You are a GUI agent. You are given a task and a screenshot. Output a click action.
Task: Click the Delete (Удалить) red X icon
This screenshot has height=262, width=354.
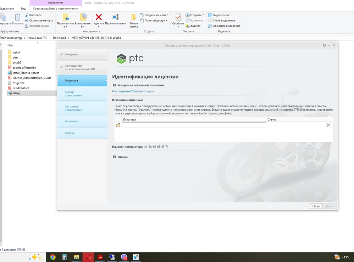click(99, 17)
